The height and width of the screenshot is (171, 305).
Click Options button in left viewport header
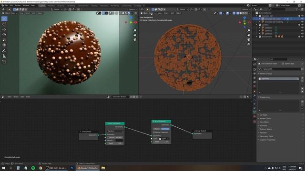[x=132, y=9]
